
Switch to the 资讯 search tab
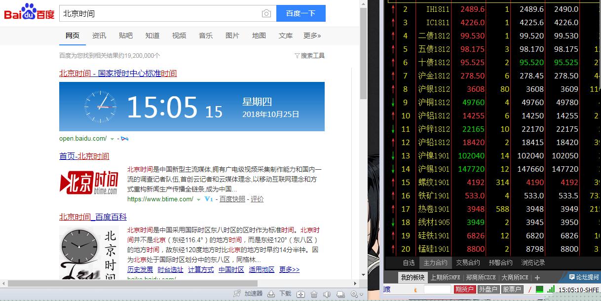[99, 36]
